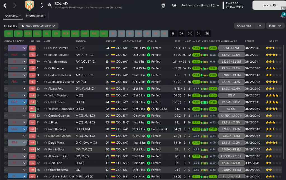This screenshot has width=286, height=180.
Task: Open the International tab menu
Action: pyautogui.click(x=36, y=16)
